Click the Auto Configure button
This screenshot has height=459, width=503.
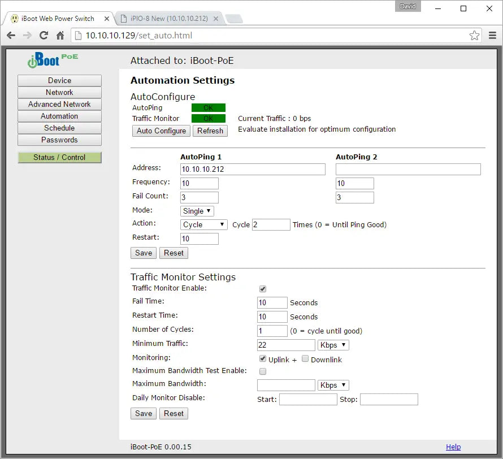tap(162, 131)
